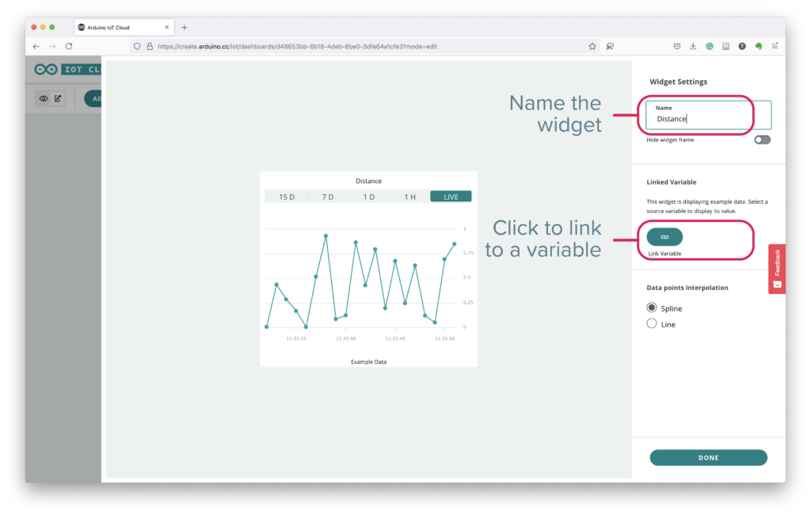811x516 pixels.
Task: Click the DONE button
Action: [708, 457]
